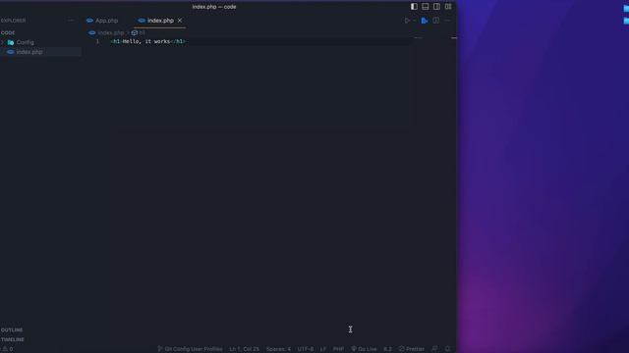Open index.php in the Explorer tree
Screen dimensions: 629x353
coord(29,52)
